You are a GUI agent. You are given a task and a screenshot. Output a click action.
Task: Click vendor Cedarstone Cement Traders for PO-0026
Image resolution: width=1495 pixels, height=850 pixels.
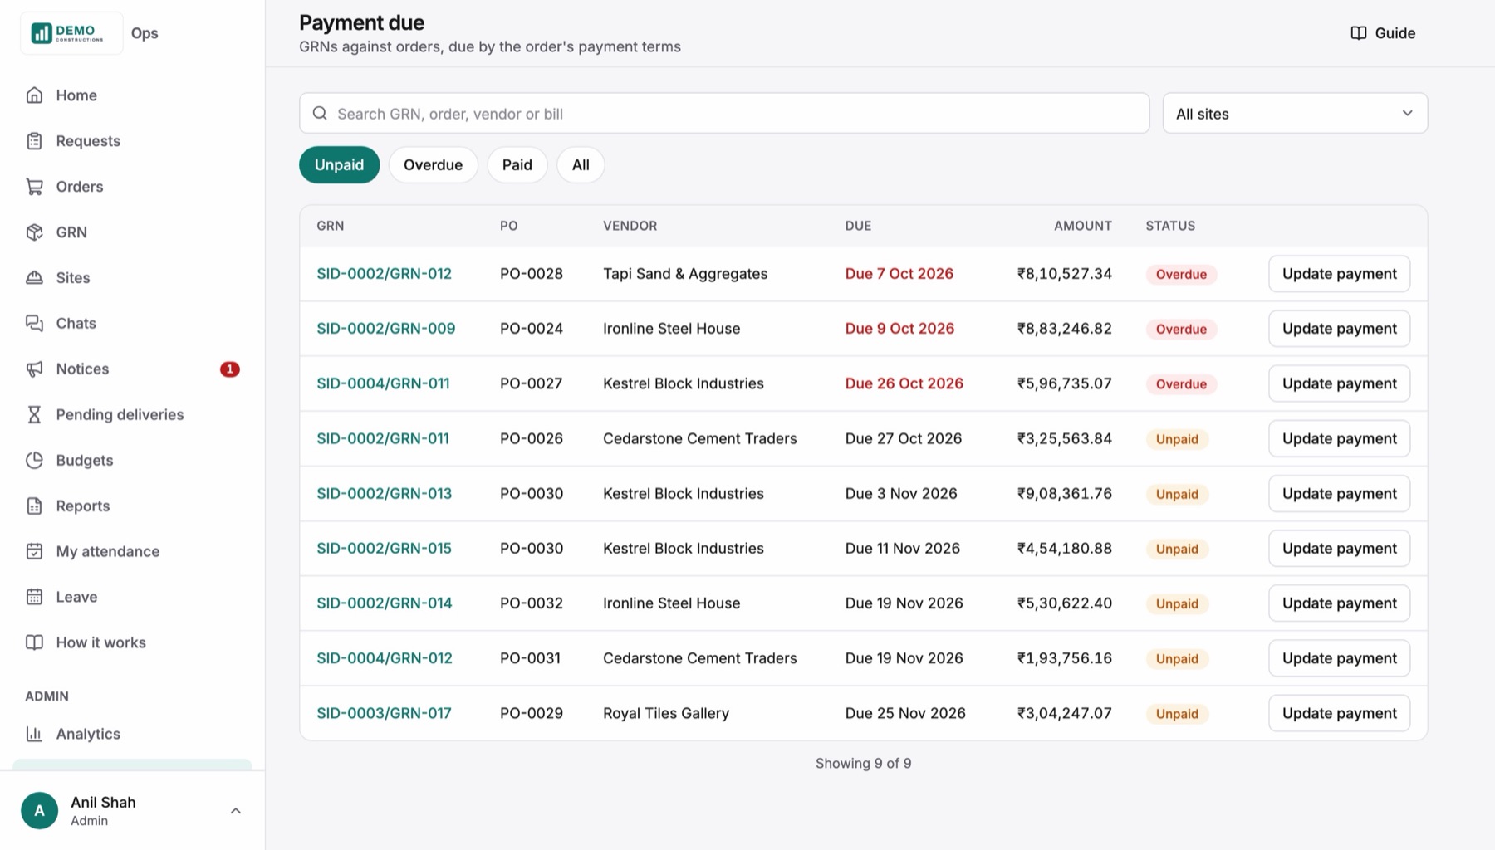699,439
